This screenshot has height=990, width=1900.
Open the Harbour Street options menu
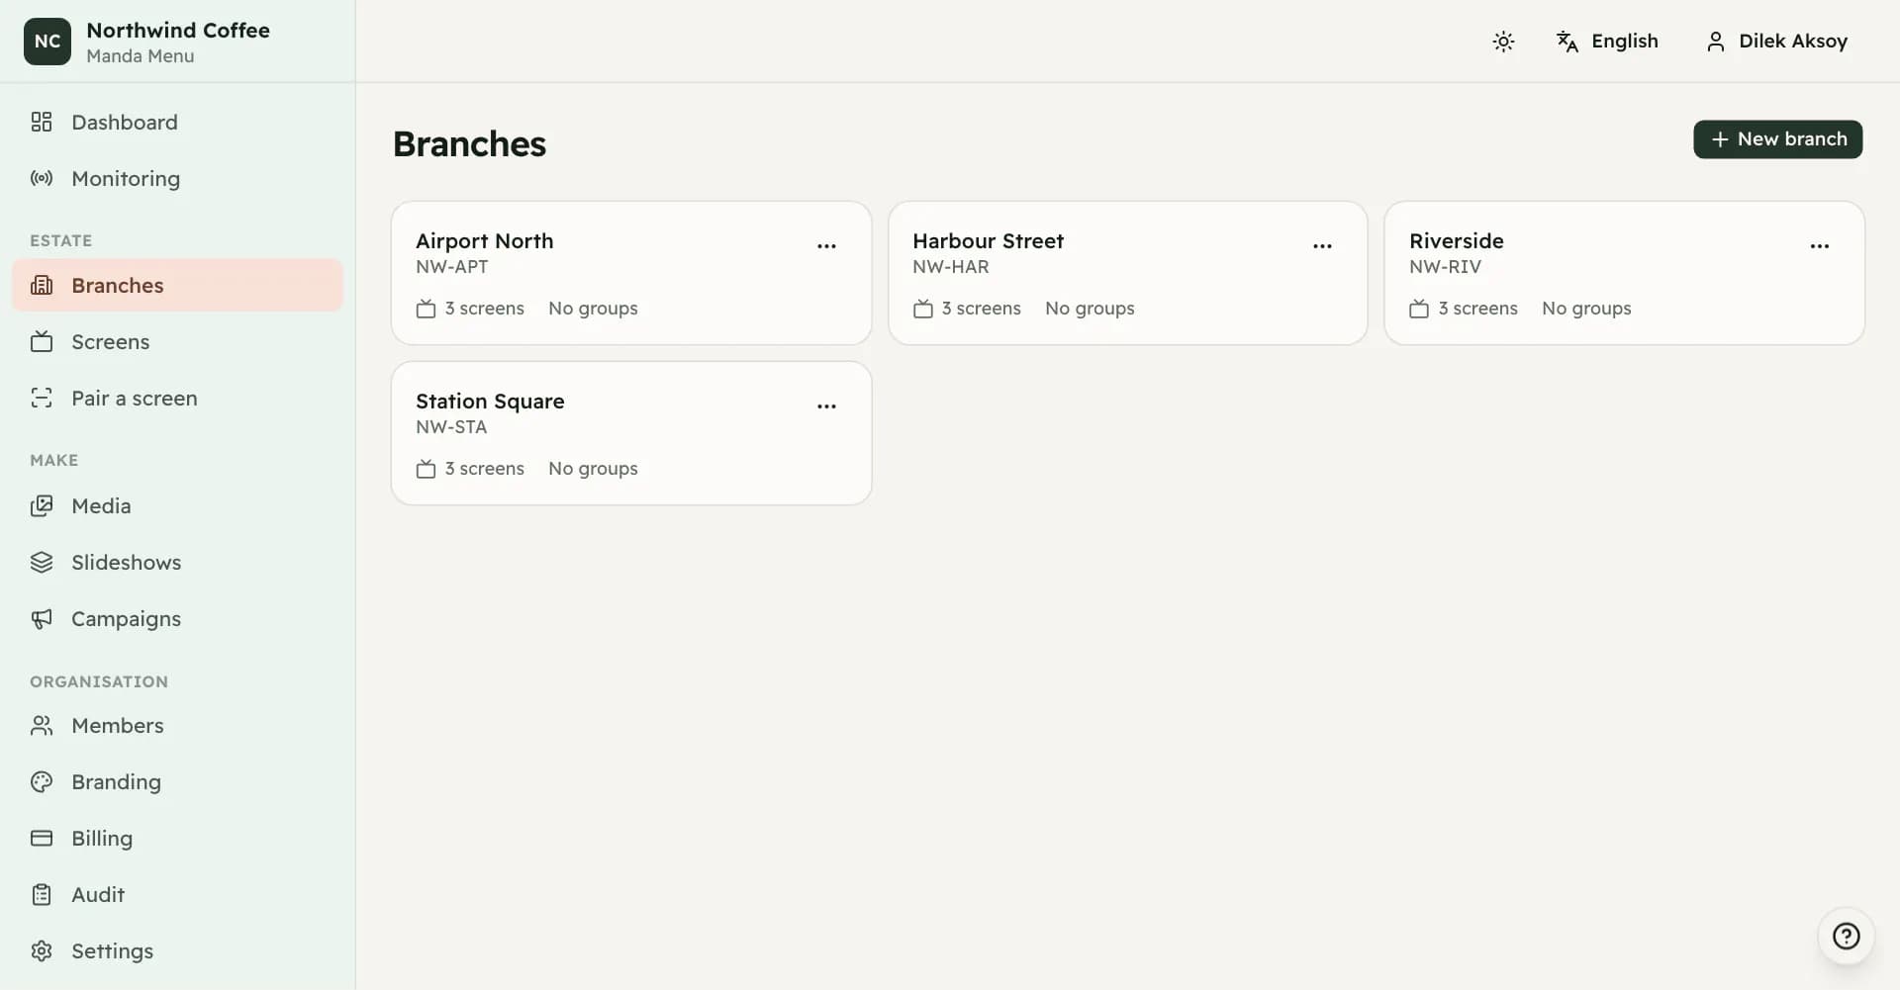tap(1322, 246)
